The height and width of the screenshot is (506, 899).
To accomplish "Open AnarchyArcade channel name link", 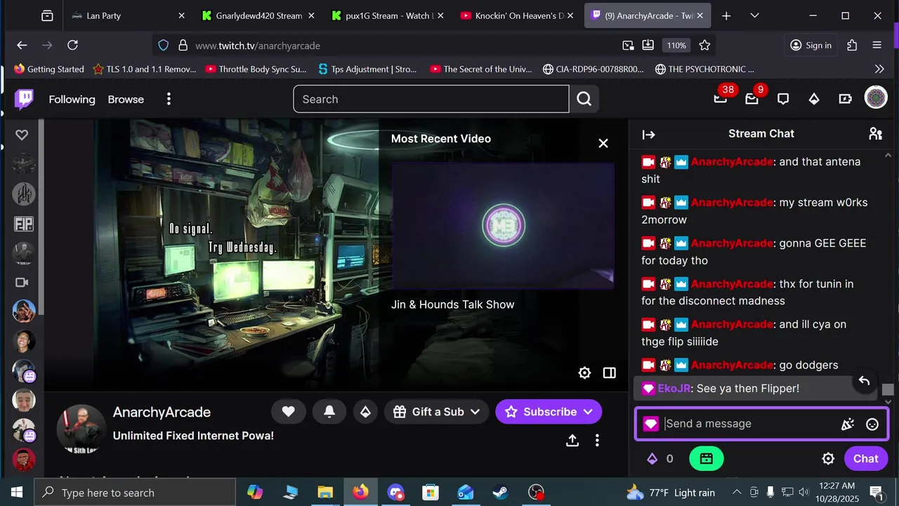I will [162, 412].
